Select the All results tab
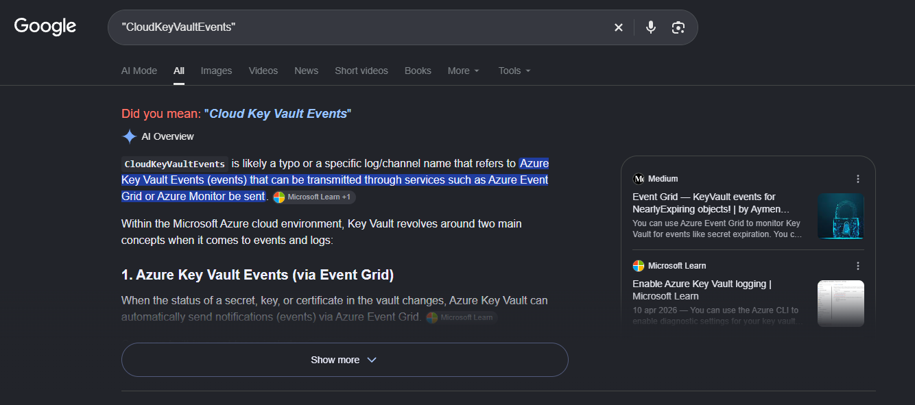 [179, 71]
